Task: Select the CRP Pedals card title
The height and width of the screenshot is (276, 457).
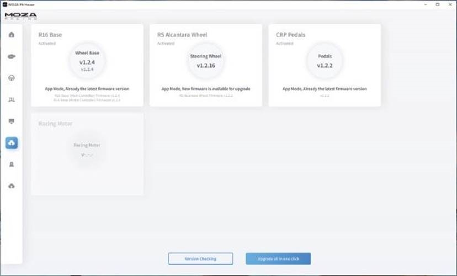Action: 290,35
